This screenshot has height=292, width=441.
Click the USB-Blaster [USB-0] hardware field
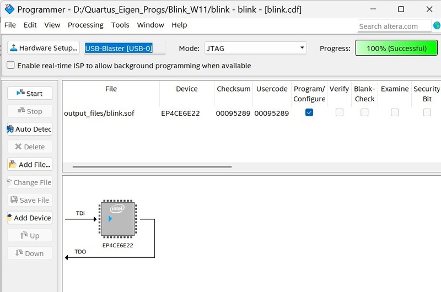click(125, 48)
